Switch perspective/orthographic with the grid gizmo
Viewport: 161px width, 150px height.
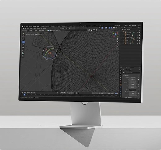point(118,46)
